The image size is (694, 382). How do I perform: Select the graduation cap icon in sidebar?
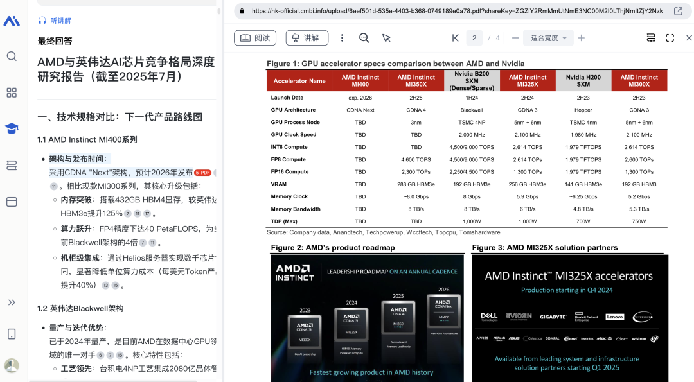[12, 128]
